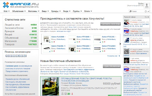Toggle the circle radio option in search box
The image size is (152, 96).
click(x=146, y=11)
